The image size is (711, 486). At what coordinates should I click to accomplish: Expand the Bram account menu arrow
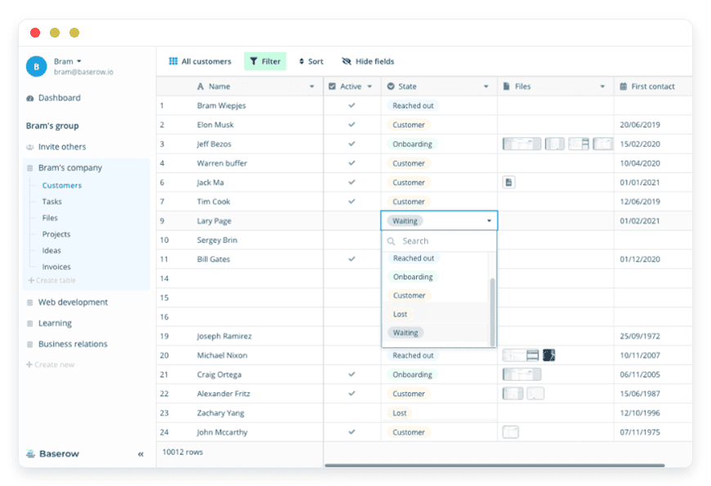(79, 61)
